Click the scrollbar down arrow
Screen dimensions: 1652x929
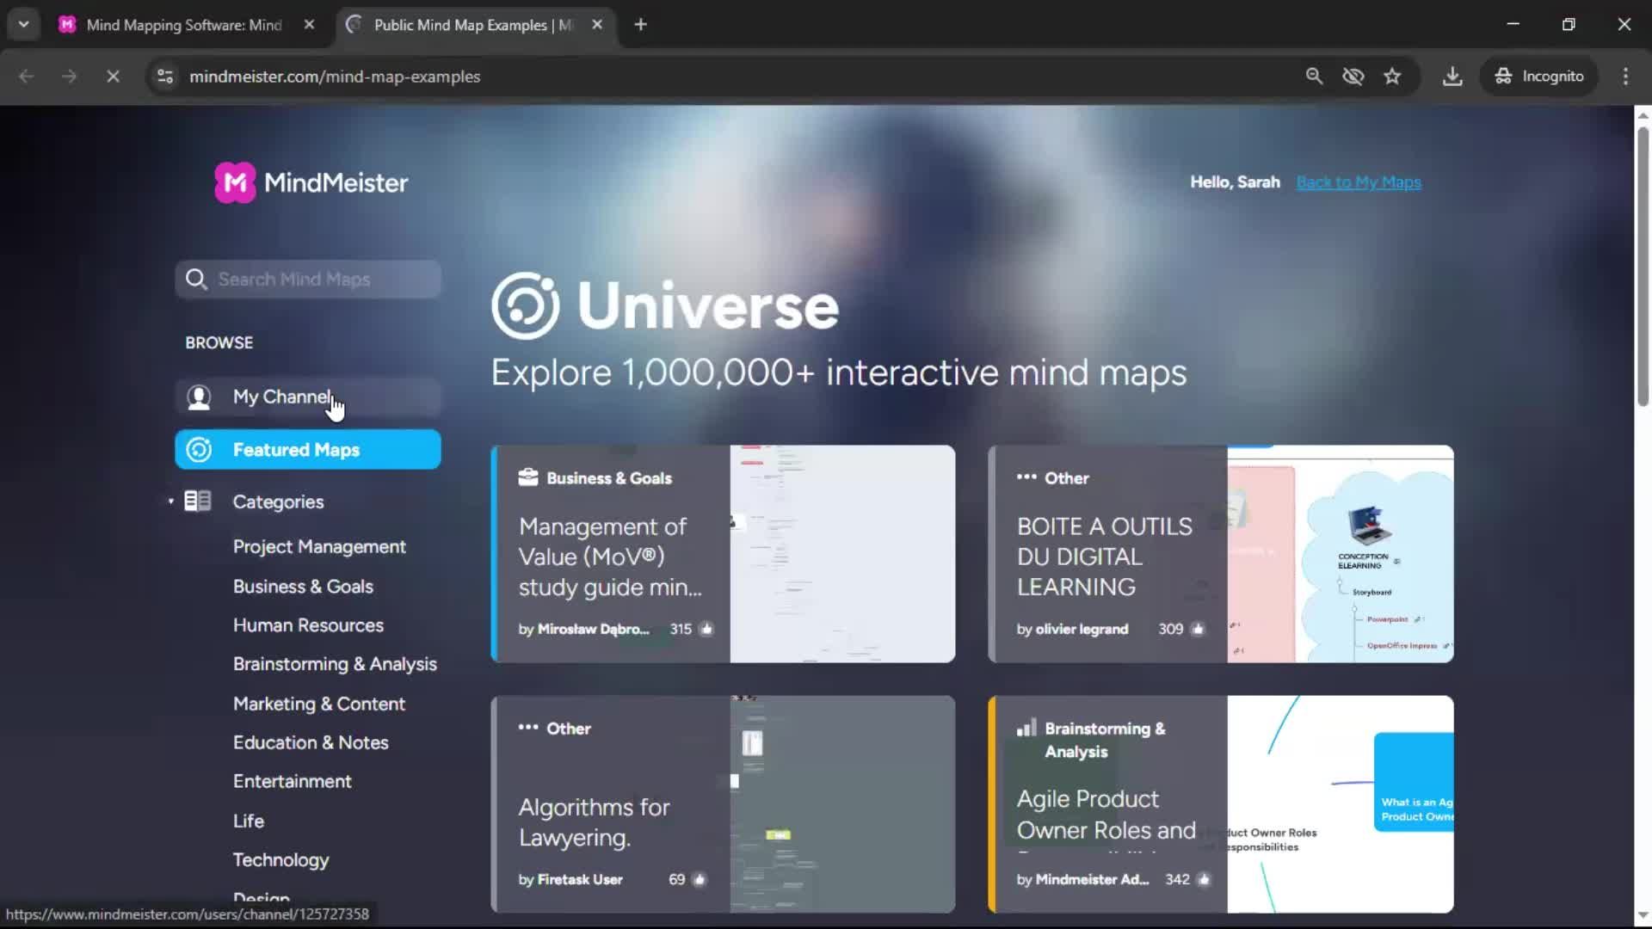click(x=1643, y=915)
